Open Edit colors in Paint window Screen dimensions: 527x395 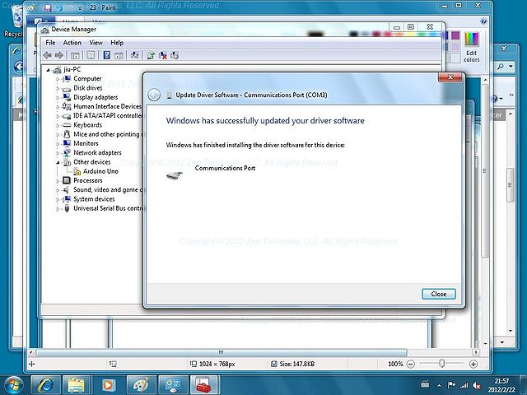click(471, 48)
